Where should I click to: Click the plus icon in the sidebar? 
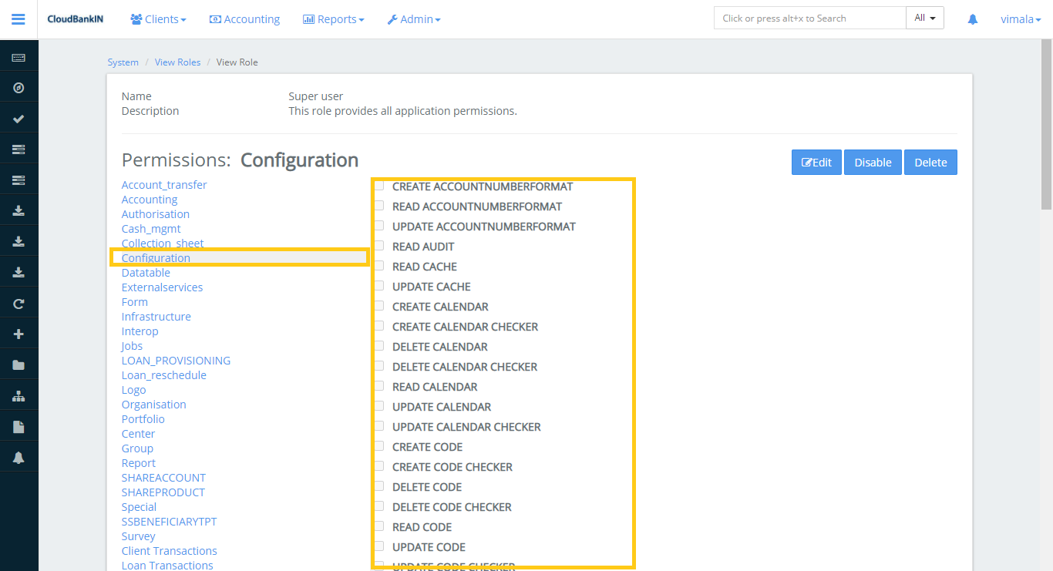point(19,333)
